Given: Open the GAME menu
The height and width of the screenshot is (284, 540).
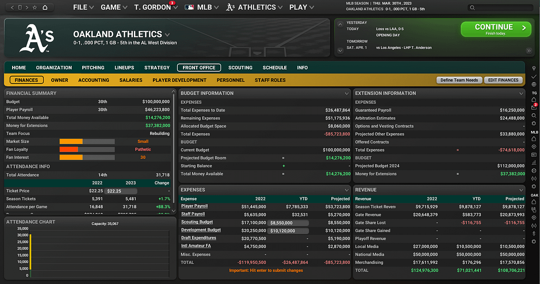Looking at the screenshot, I should tap(114, 7).
